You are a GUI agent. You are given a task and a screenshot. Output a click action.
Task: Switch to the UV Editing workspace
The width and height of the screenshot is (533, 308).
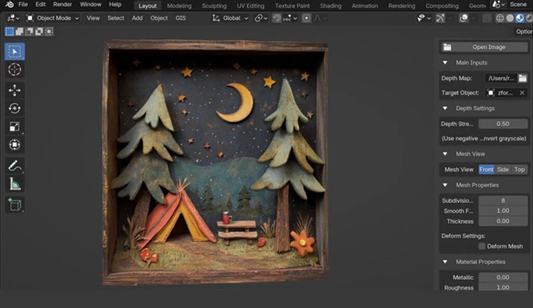coord(251,6)
